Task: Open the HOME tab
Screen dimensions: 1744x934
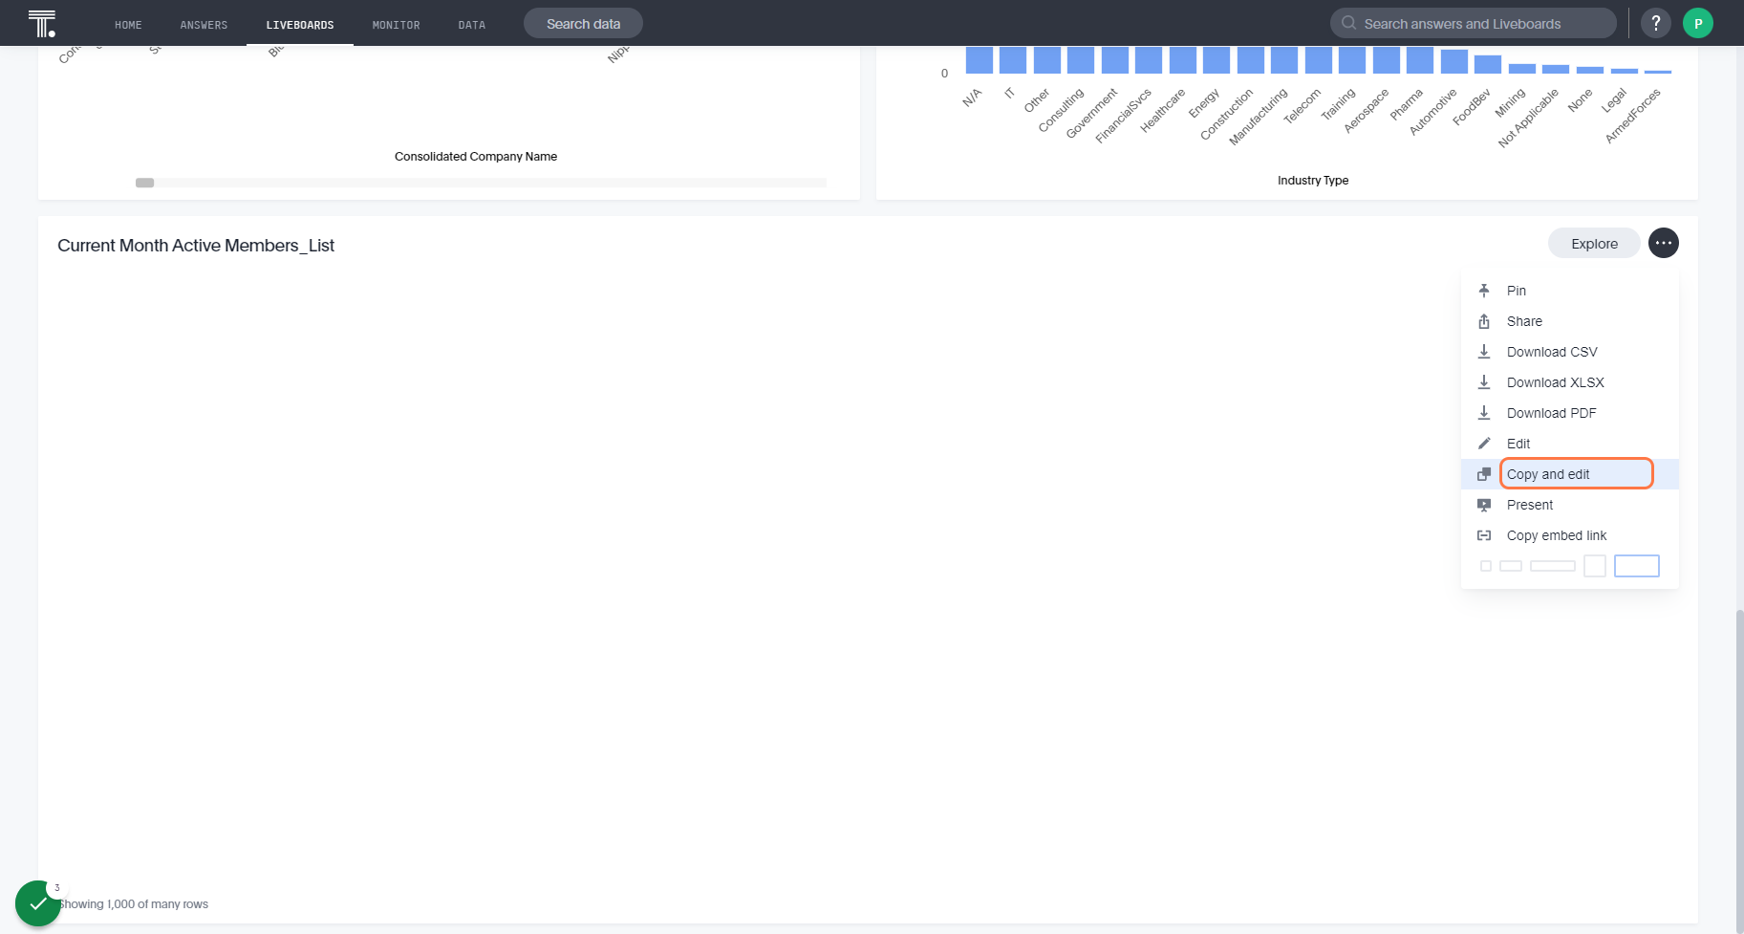Action: (128, 25)
